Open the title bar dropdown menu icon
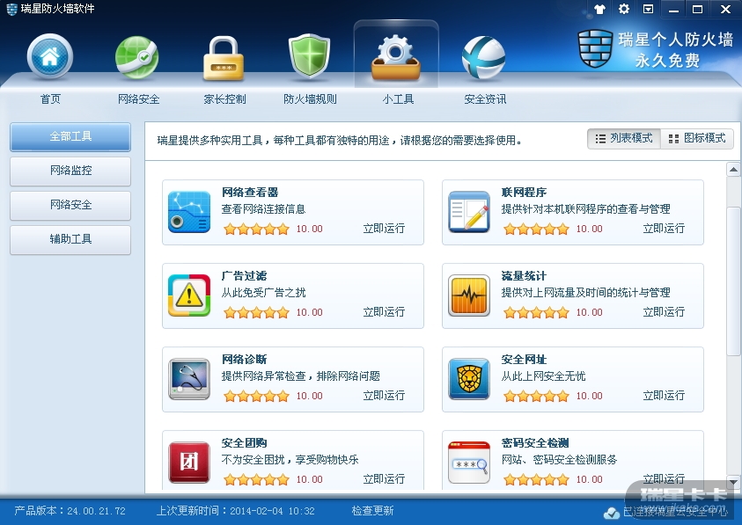The width and height of the screenshot is (742, 525). [649, 9]
